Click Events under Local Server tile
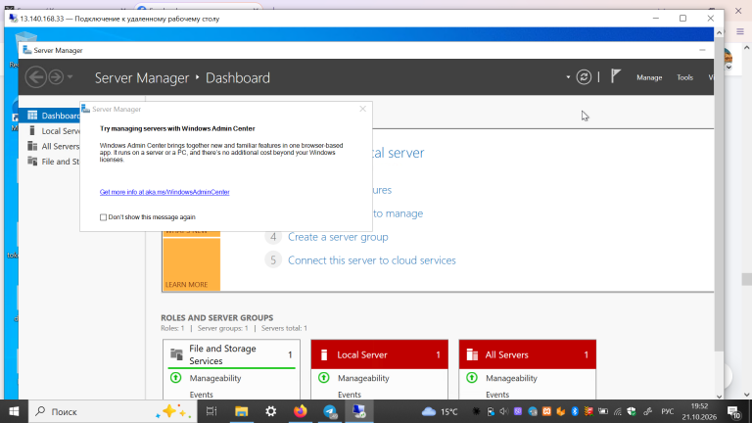752x423 pixels. [x=350, y=395]
